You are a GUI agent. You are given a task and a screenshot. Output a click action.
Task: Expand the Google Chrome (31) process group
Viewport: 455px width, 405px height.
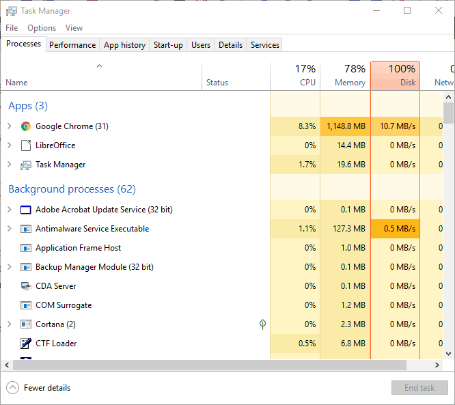[10, 126]
